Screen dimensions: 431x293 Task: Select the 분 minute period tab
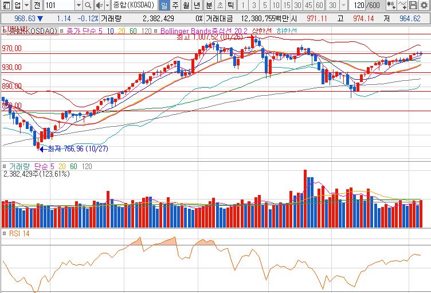click(209, 5)
